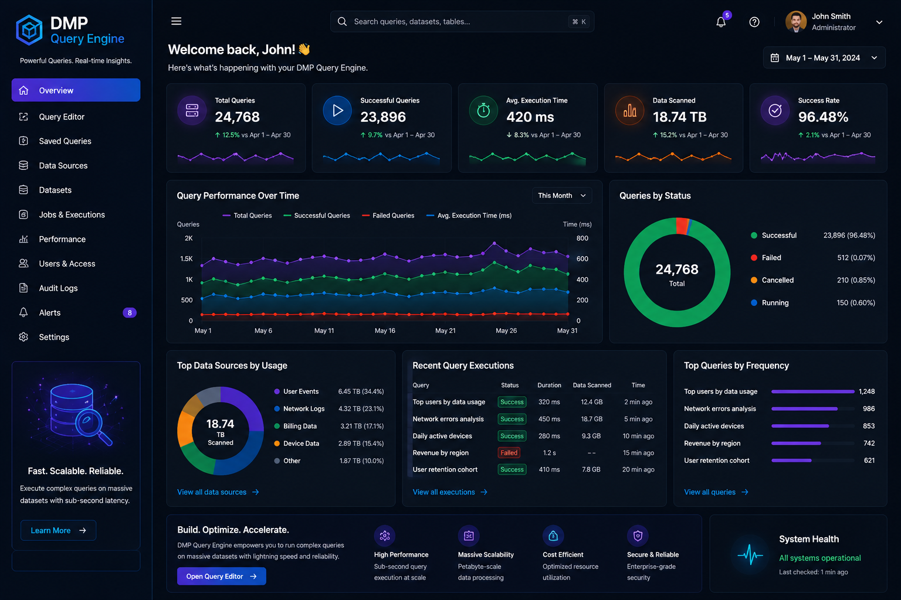Click the Failed status badge for Revenue by region
Image resolution: width=901 pixels, height=600 pixels.
509,453
